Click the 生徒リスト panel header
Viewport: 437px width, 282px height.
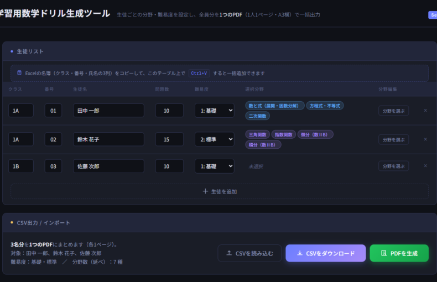tap(30, 51)
